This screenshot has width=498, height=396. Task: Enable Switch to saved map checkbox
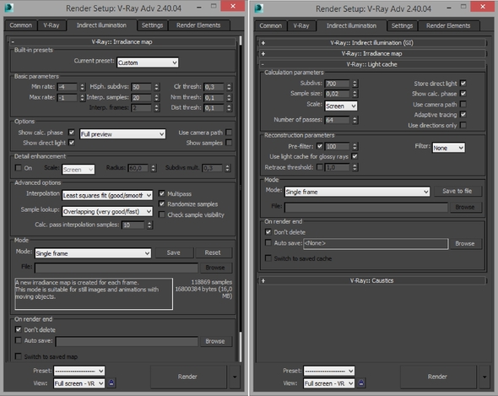click(19, 356)
